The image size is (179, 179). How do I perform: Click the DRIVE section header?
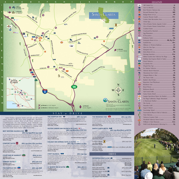click(112, 154)
